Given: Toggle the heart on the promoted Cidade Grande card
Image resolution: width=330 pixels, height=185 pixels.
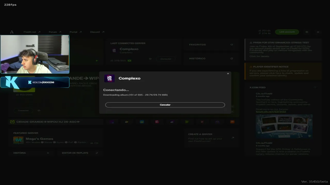Looking at the screenshot, I should 39,110.
